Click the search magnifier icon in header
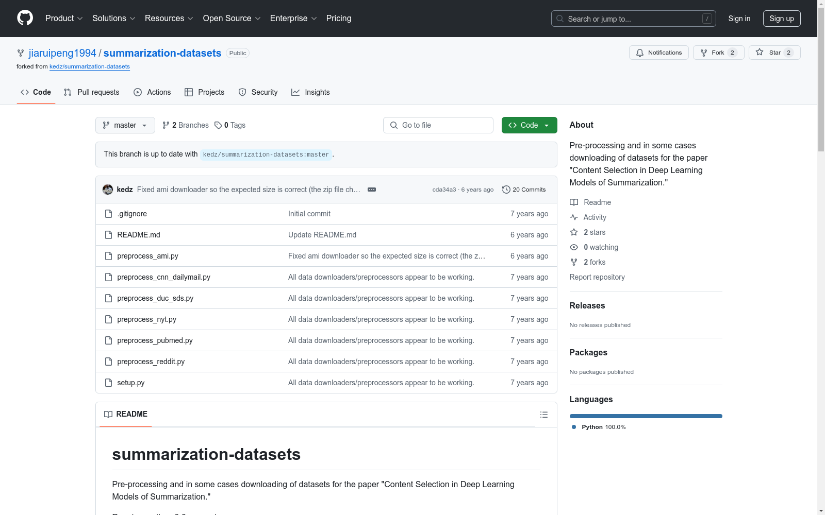The image size is (825, 515). click(560, 19)
